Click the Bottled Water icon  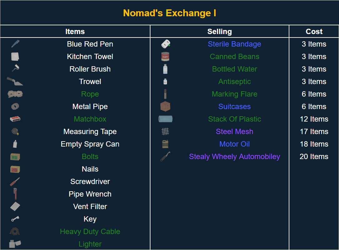coord(165,69)
